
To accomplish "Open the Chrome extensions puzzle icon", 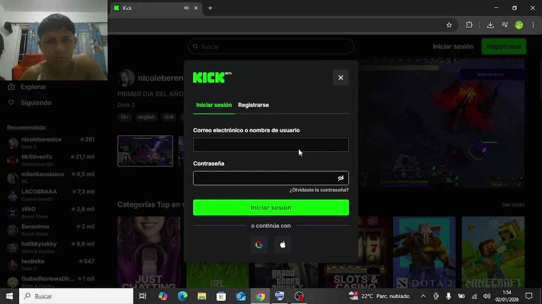I will 469,25.
